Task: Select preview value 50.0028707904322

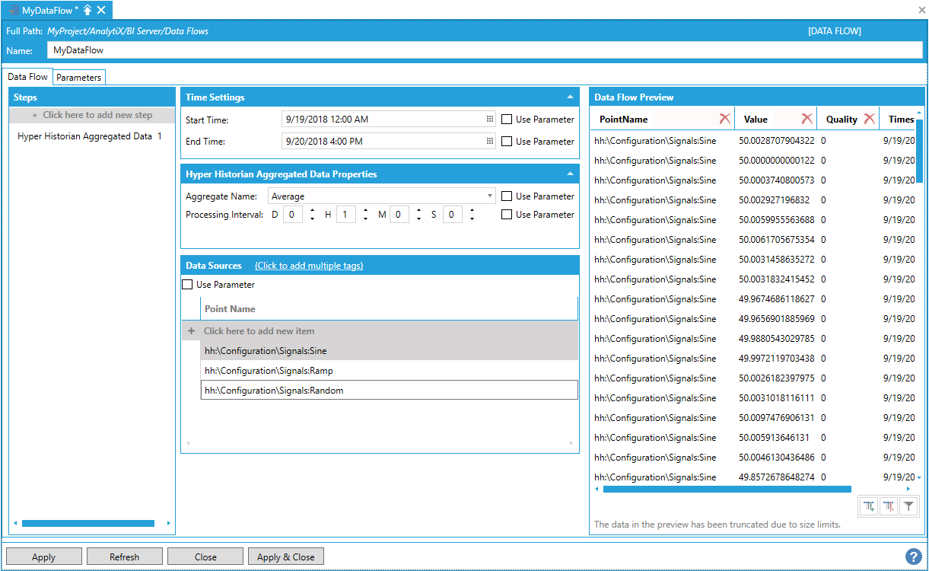Action: click(776, 141)
